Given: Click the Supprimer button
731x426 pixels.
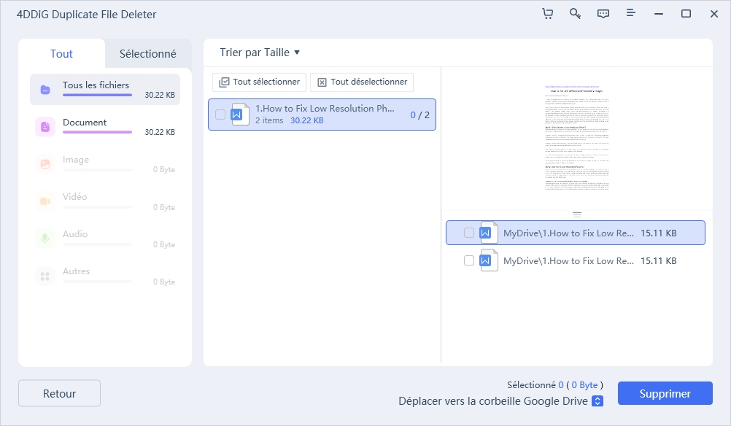Looking at the screenshot, I should 665,393.
